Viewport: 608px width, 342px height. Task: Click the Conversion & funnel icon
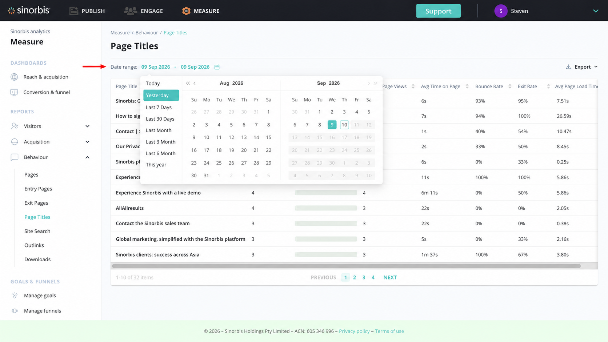coord(14,92)
